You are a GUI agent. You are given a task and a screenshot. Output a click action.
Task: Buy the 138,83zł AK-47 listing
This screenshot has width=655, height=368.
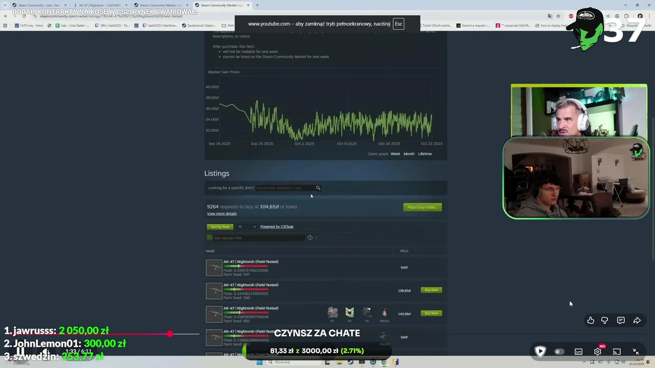click(431, 290)
